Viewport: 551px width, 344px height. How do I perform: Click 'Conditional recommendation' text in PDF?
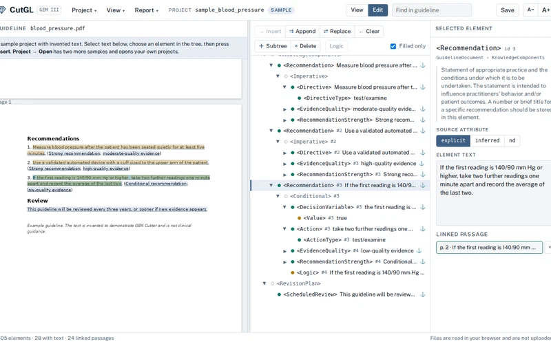(156, 184)
